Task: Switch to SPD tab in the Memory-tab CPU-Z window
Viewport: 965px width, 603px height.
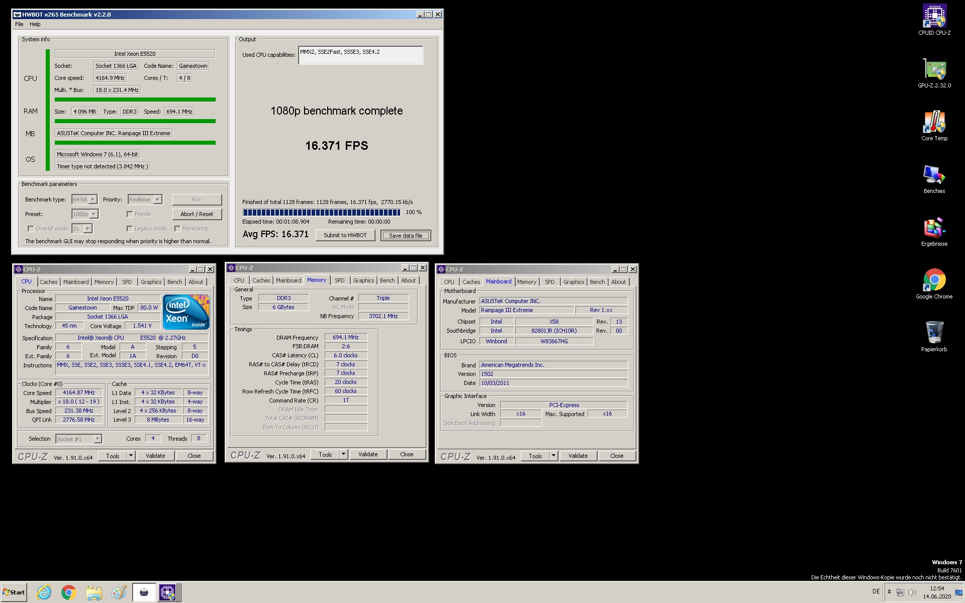Action: click(340, 280)
